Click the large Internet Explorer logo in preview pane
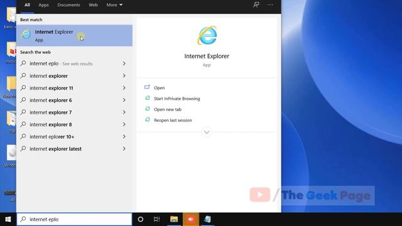 [207, 35]
